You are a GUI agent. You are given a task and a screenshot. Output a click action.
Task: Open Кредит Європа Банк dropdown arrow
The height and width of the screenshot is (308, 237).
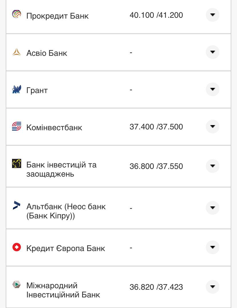(212, 247)
